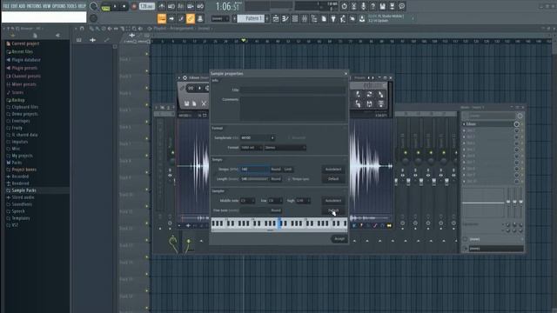557x313 pixels.
Task: Click Round next to the Length field
Action: click(276, 179)
